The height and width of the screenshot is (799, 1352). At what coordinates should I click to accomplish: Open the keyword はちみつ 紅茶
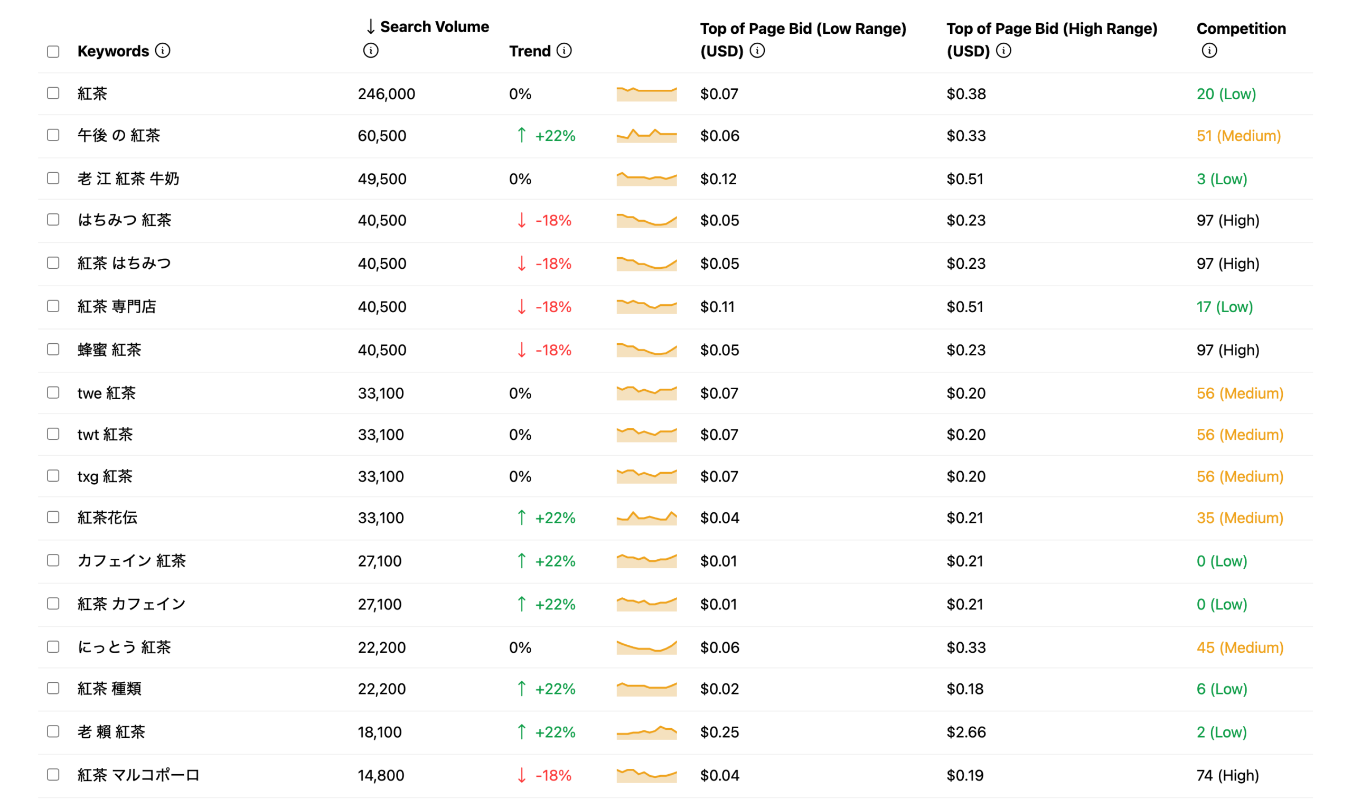pos(125,220)
